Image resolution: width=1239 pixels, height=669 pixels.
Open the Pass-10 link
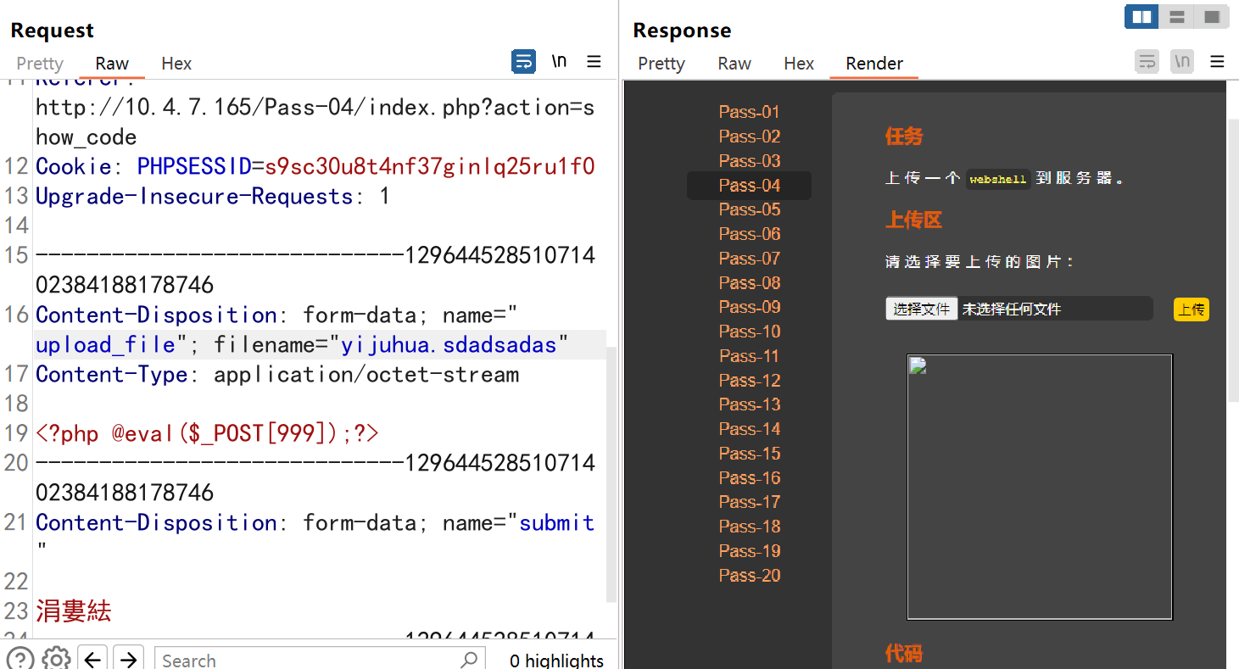[x=749, y=332]
